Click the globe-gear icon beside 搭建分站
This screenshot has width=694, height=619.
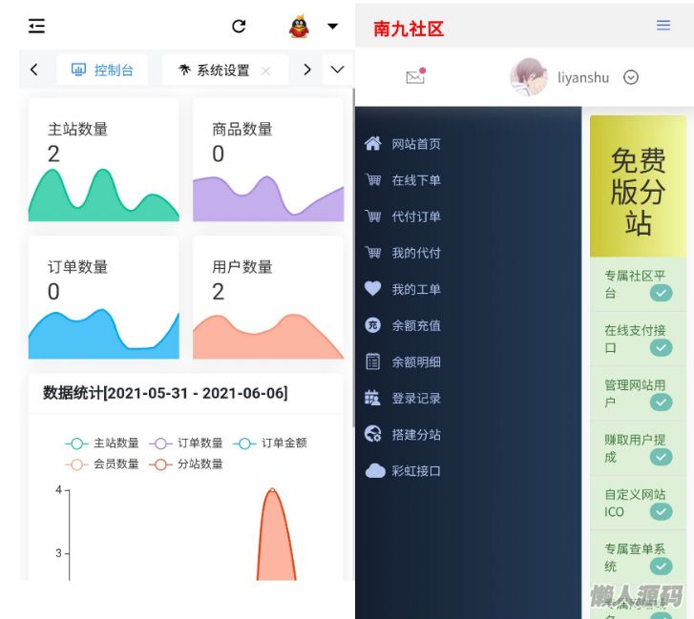point(372,434)
